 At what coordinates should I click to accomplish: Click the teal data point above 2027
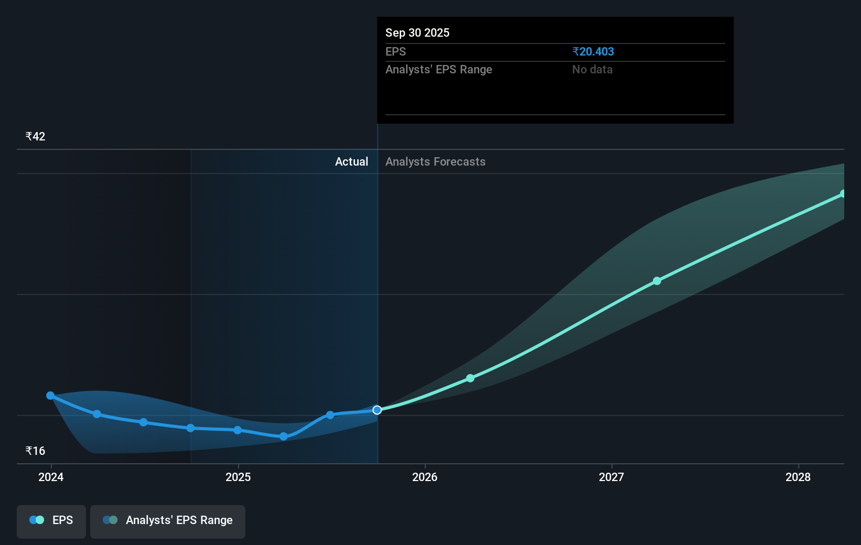[x=657, y=281]
